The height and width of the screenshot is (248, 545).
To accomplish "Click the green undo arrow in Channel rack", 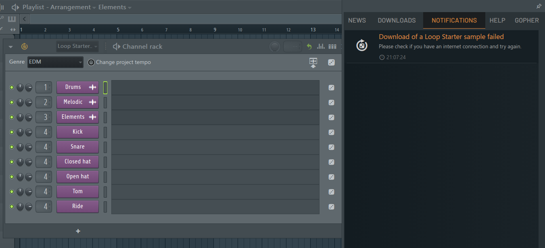I will 309,47.
